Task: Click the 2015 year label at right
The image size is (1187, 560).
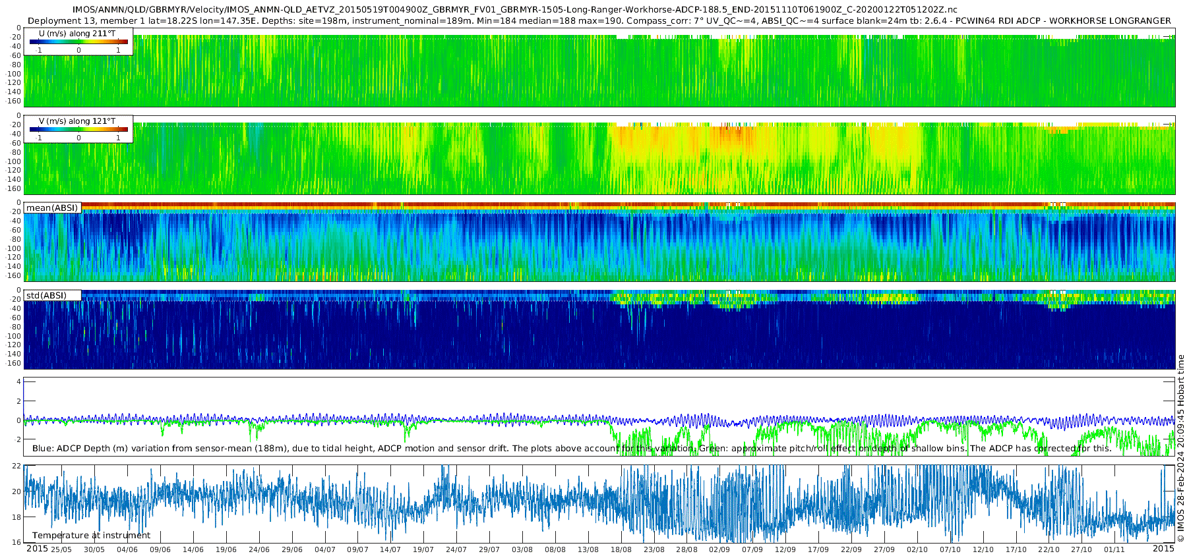Action: pos(1163,548)
